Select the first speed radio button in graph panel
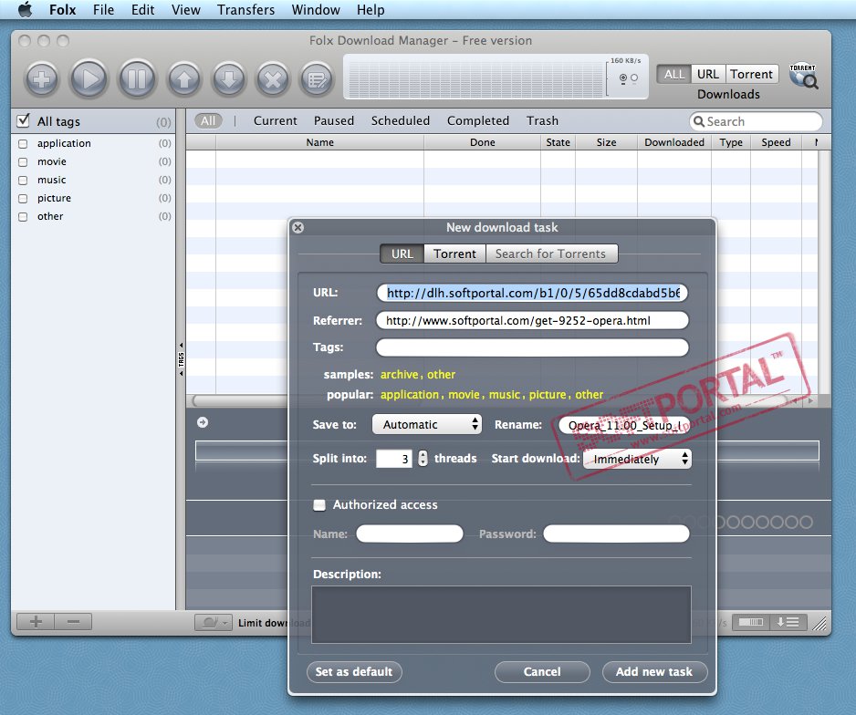Image resolution: width=856 pixels, height=715 pixels. click(x=623, y=78)
